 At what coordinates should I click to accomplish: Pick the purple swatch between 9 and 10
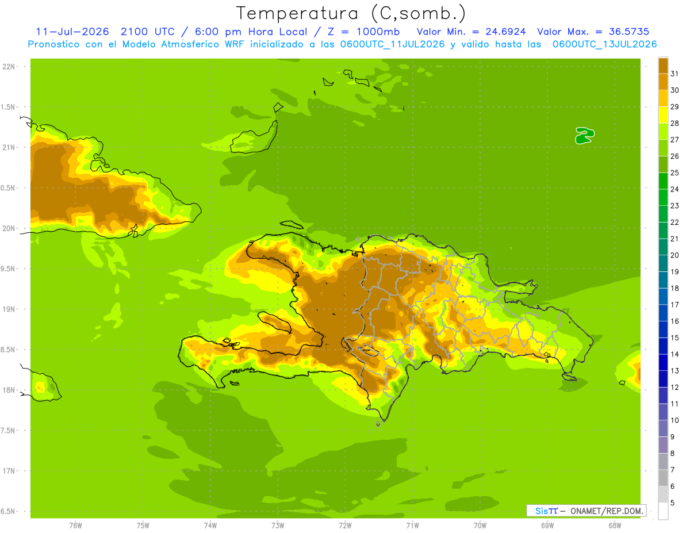click(x=663, y=428)
